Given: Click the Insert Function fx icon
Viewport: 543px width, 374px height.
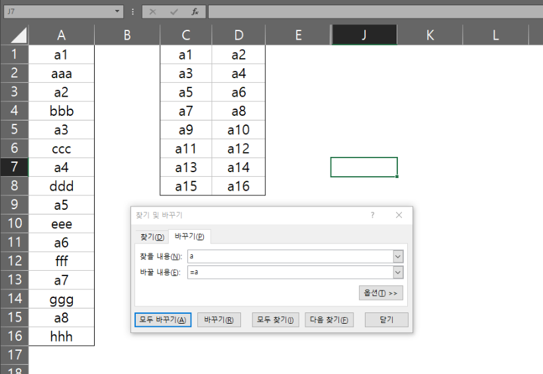Looking at the screenshot, I should [x=195, y=12].
